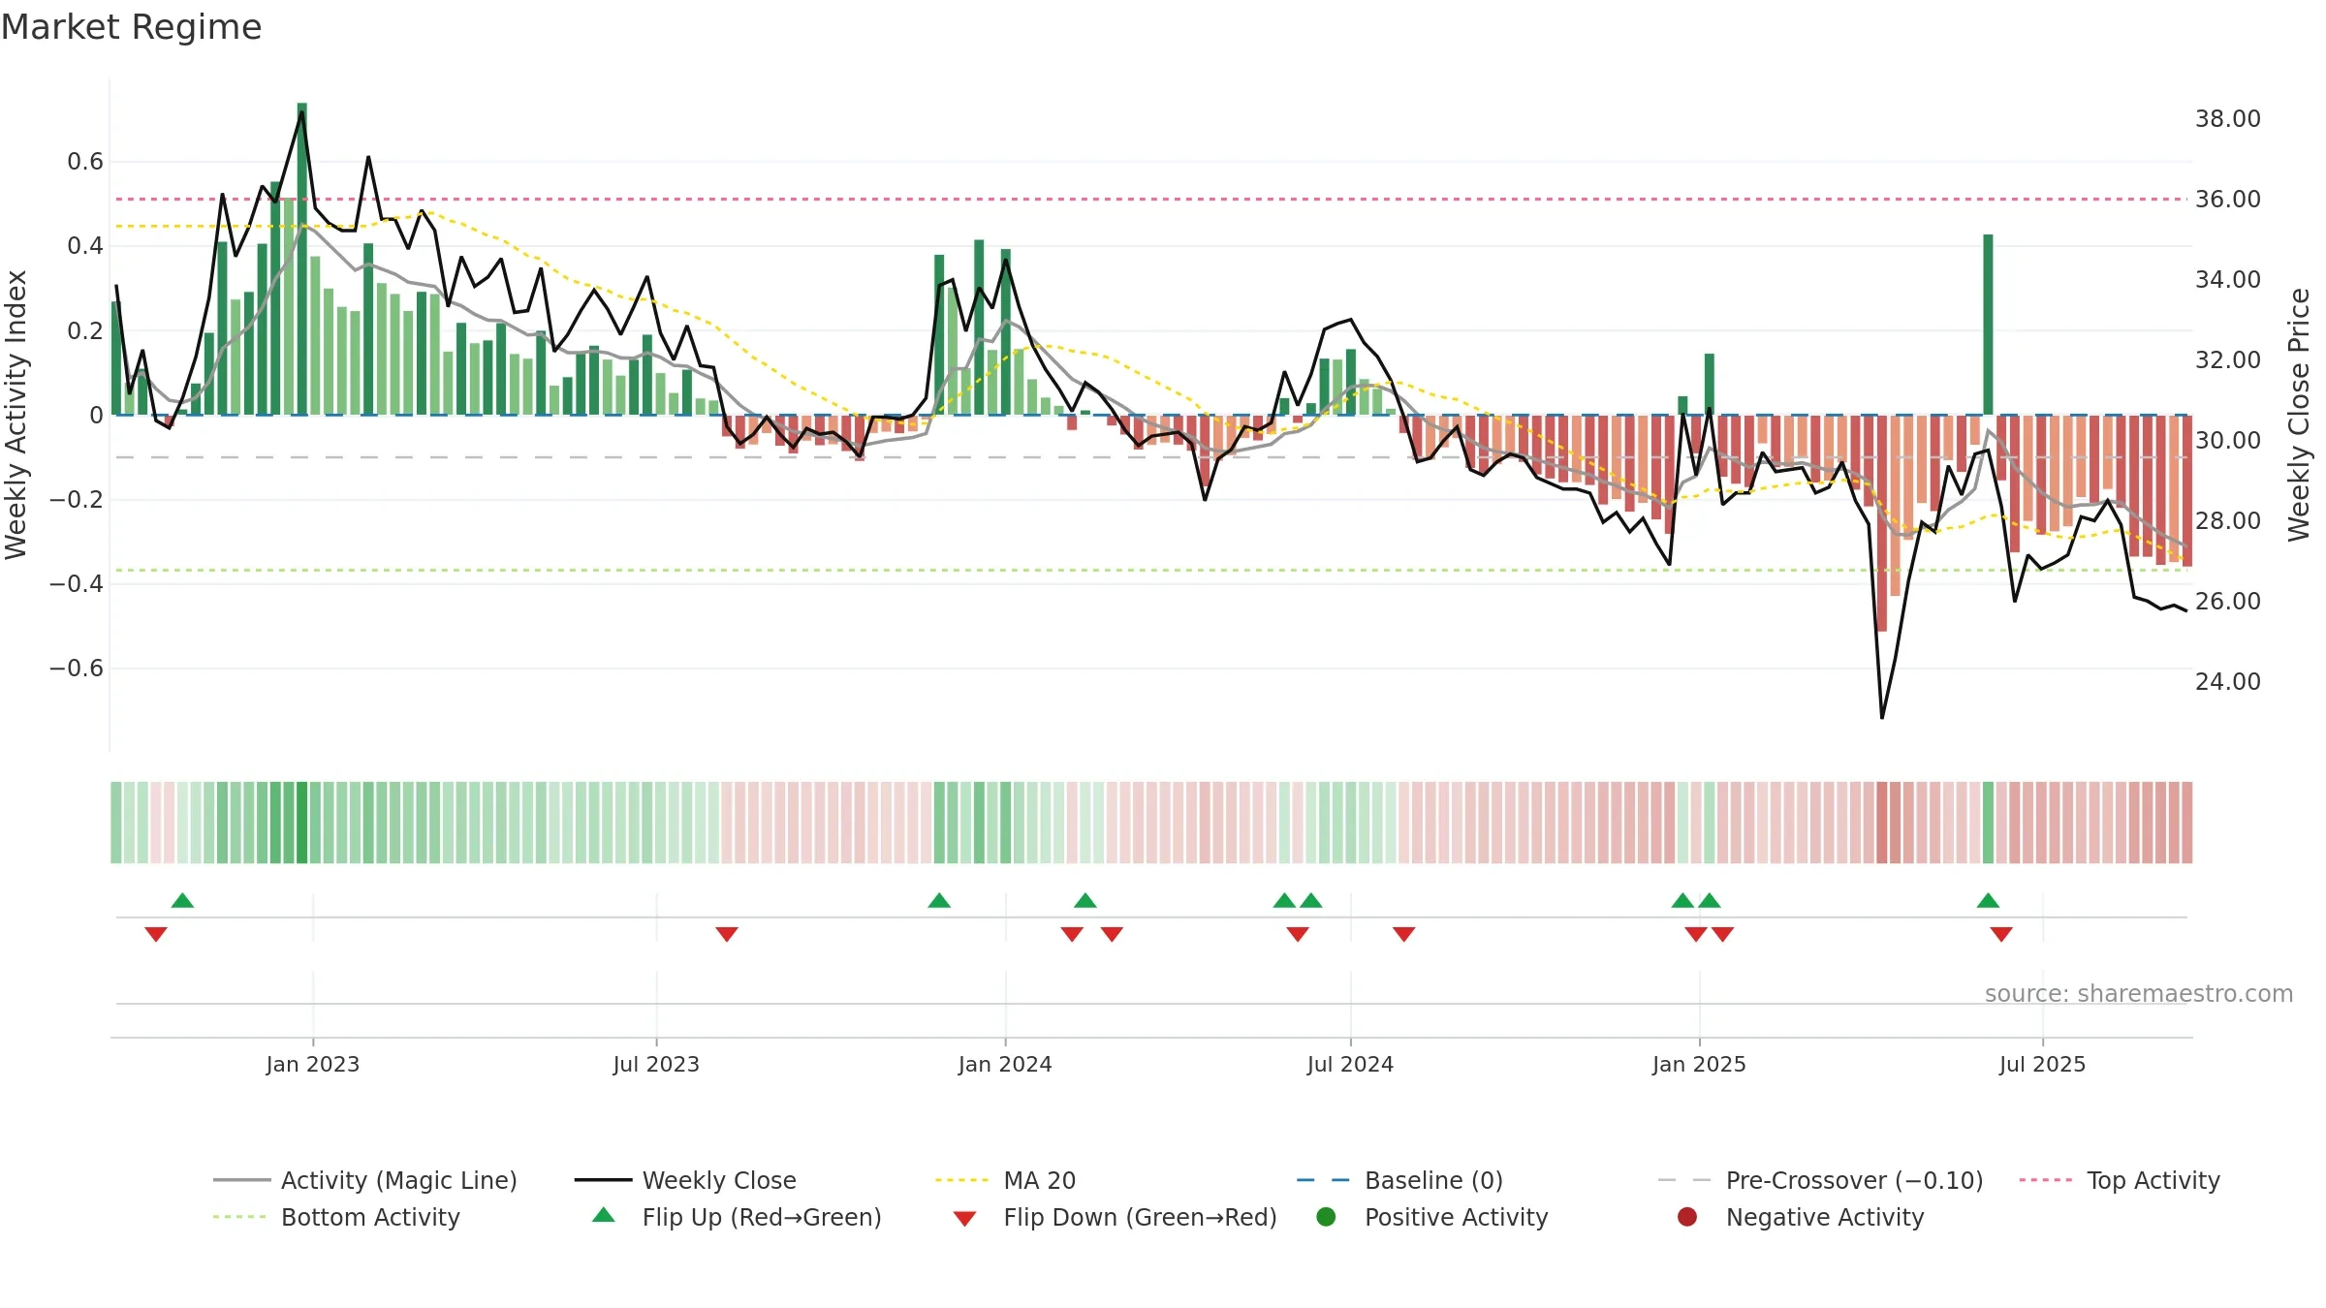Click the Baseline (0) legend entry
The image size is (2326, 1308).
[x=1399, y=1180]
